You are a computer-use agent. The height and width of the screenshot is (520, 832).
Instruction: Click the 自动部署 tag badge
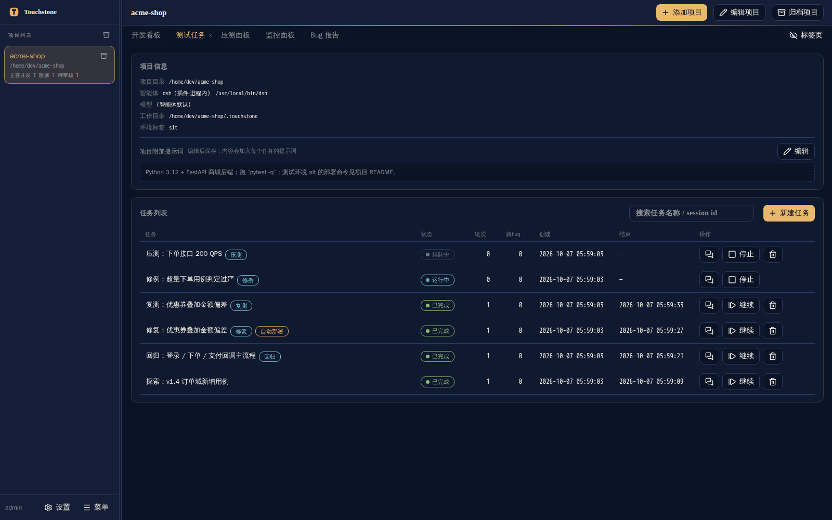272,331
